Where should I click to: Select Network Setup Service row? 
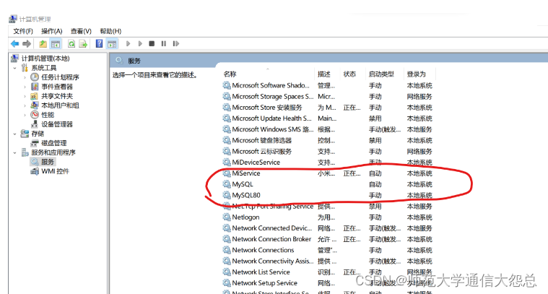(328, 283)
